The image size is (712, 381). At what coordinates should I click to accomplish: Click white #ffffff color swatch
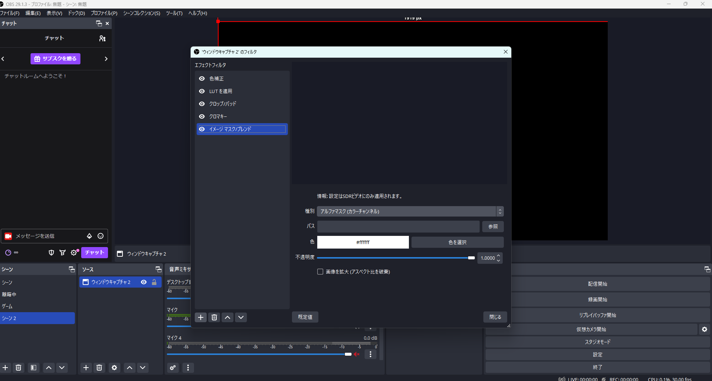coord(363,242)
